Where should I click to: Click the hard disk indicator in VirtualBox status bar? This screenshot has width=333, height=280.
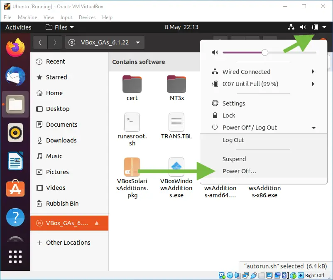[222, 275]
